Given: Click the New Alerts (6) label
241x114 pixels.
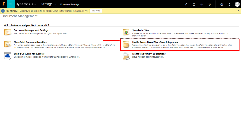Looking at the screenshot, I should tap(12, 11).
